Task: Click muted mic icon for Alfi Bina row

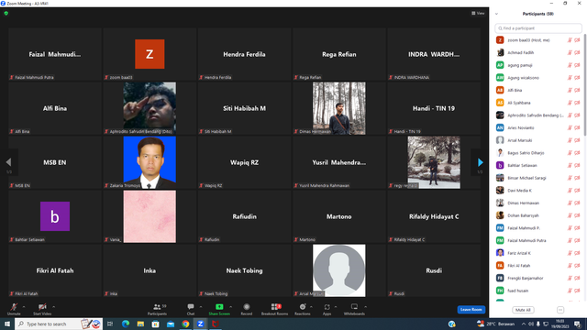Action: point(570,90)
